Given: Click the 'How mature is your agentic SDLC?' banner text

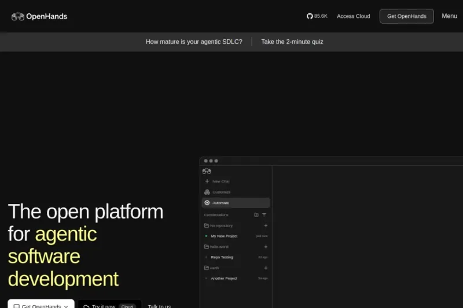Looking at the screenshot, I should [194, 42].
